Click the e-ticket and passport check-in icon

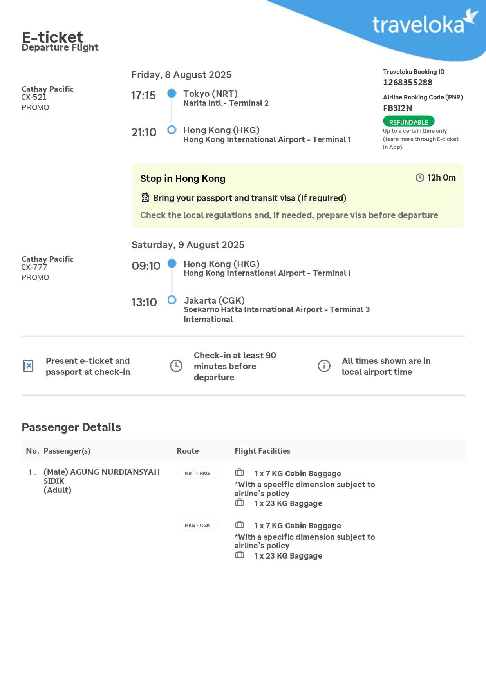[x=28, y=366]
